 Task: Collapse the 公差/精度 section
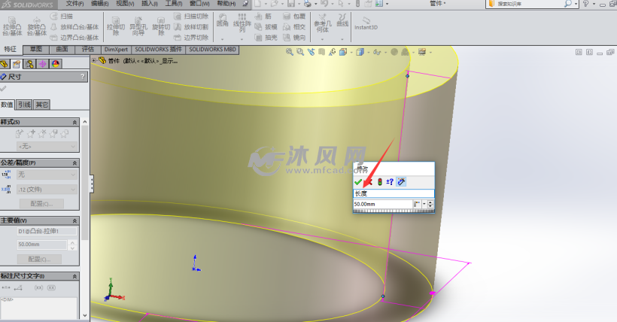[74, 163]
